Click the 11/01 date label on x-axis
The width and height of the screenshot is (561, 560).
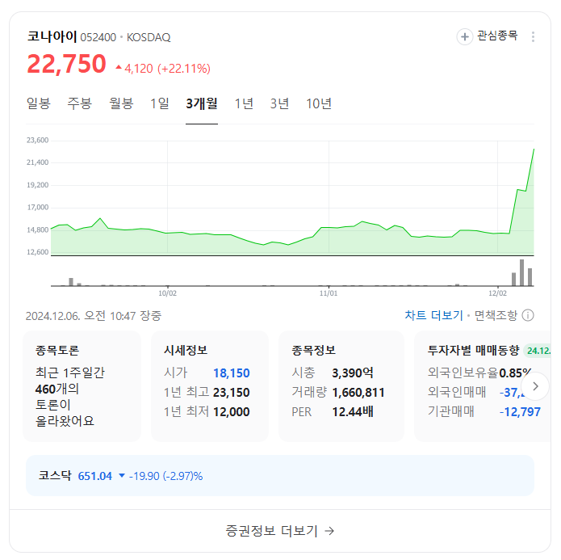[x=329, y=293]
